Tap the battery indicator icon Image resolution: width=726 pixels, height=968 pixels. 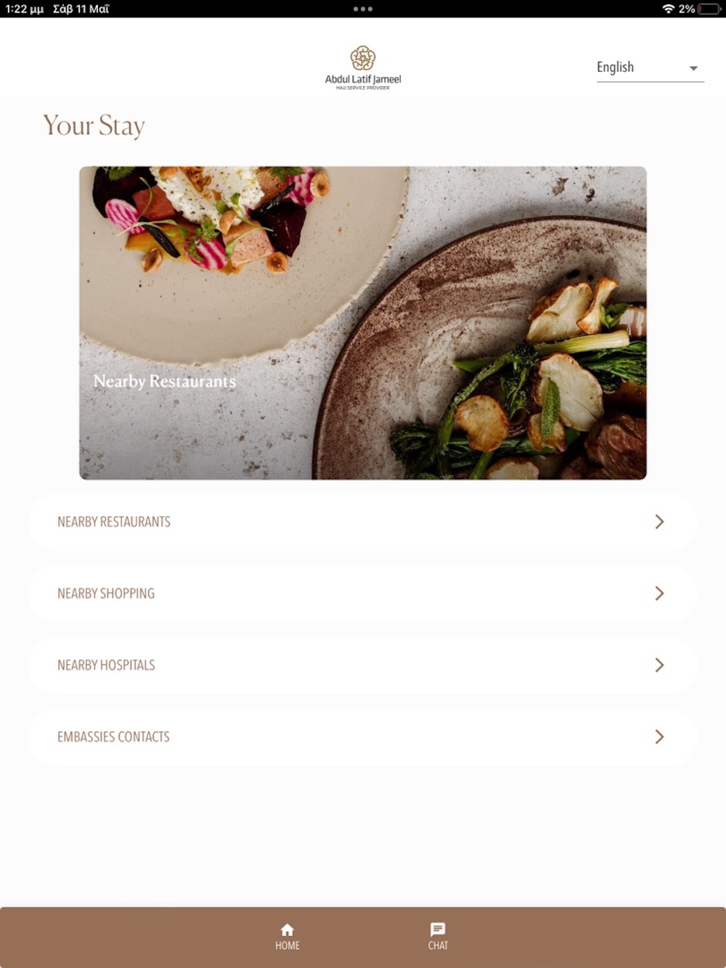coord(709,9)
